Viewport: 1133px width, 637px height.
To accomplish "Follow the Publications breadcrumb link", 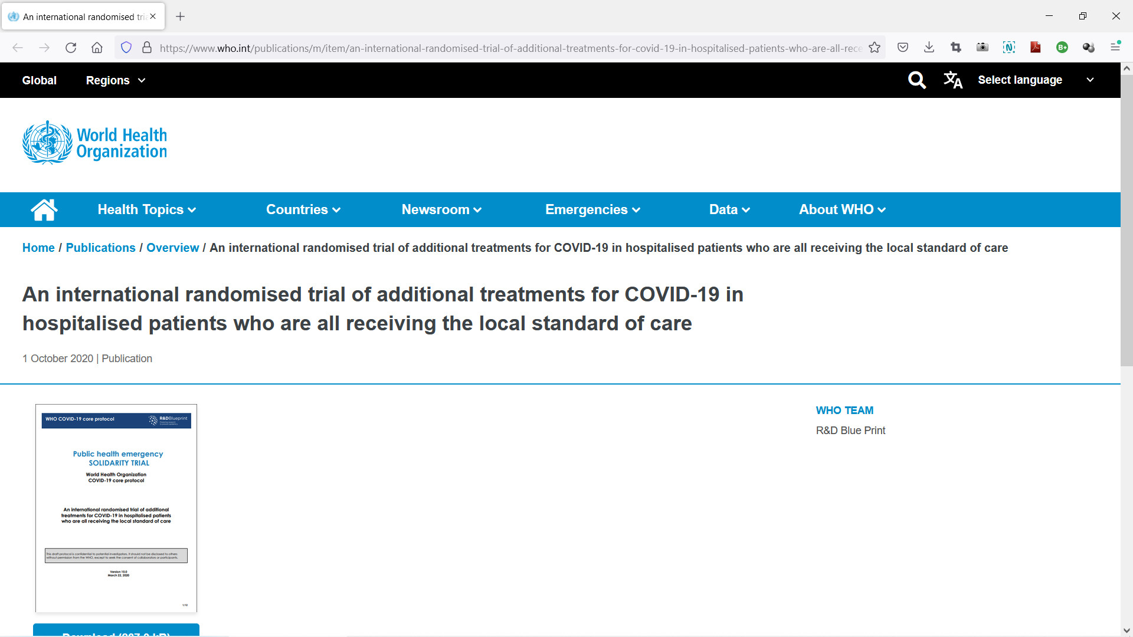I will [101, 248].
